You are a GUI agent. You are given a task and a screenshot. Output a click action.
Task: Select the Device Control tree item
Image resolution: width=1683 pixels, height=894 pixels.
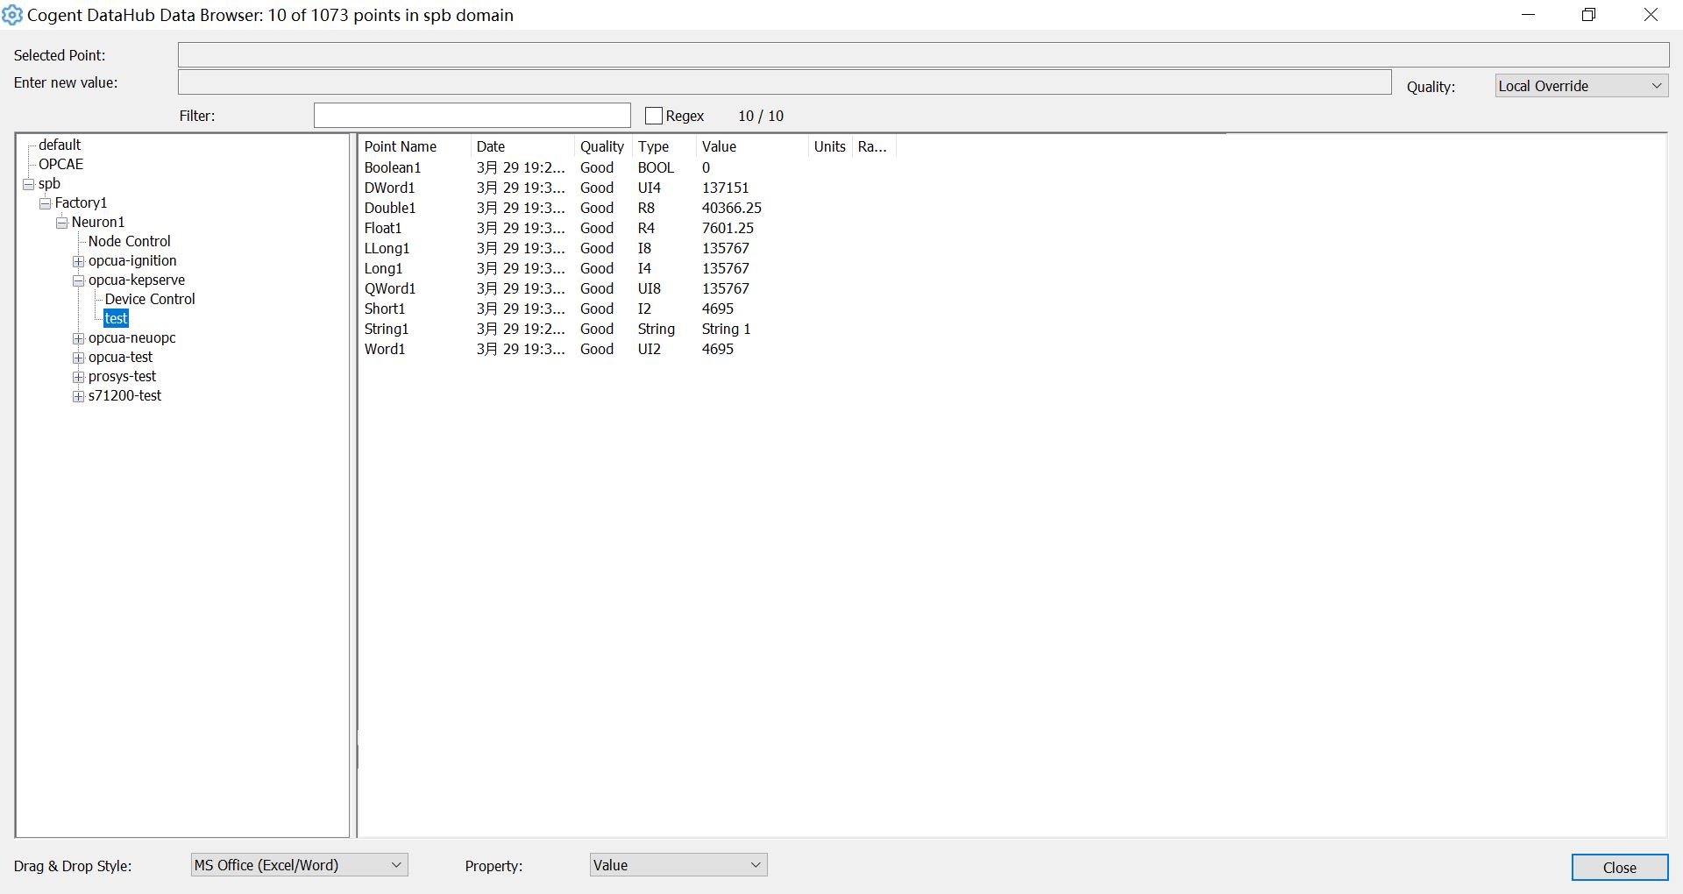[x=150, y=299]
